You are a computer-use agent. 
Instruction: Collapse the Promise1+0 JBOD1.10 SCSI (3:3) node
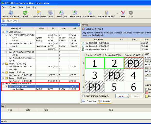pyautogui.click(x=6, y=43)
